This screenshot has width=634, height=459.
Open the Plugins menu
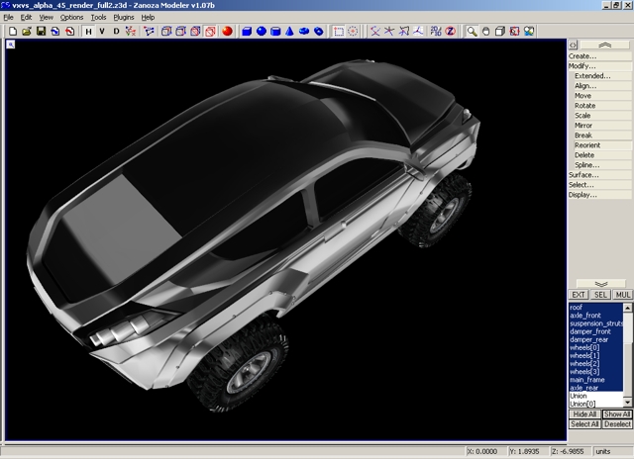[124, 18]
